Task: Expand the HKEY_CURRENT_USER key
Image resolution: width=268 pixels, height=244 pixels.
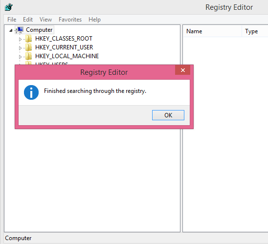Action: (x=20, y=48)
